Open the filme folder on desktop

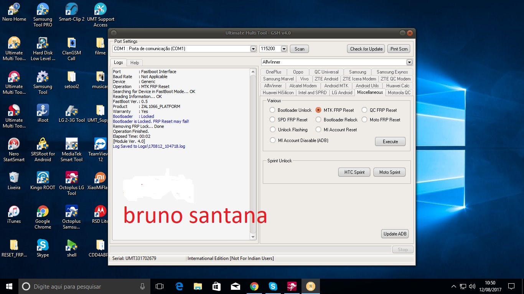(x=100, y=46)
